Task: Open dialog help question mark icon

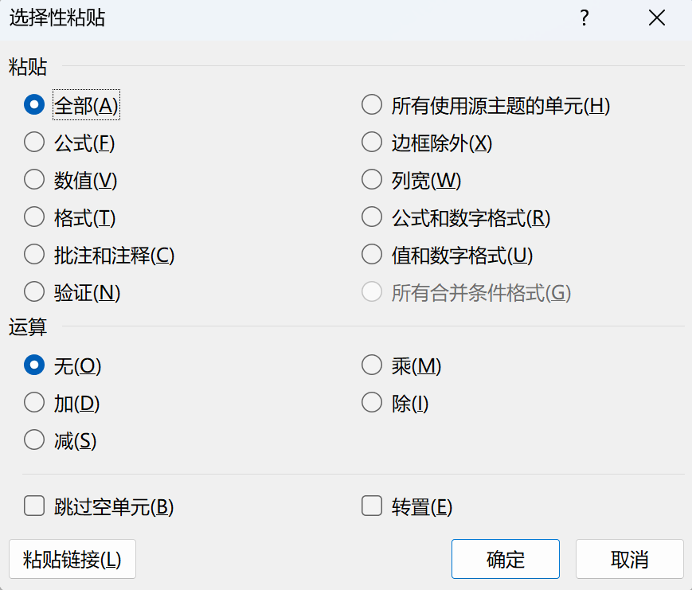Action: coord(584,18)
